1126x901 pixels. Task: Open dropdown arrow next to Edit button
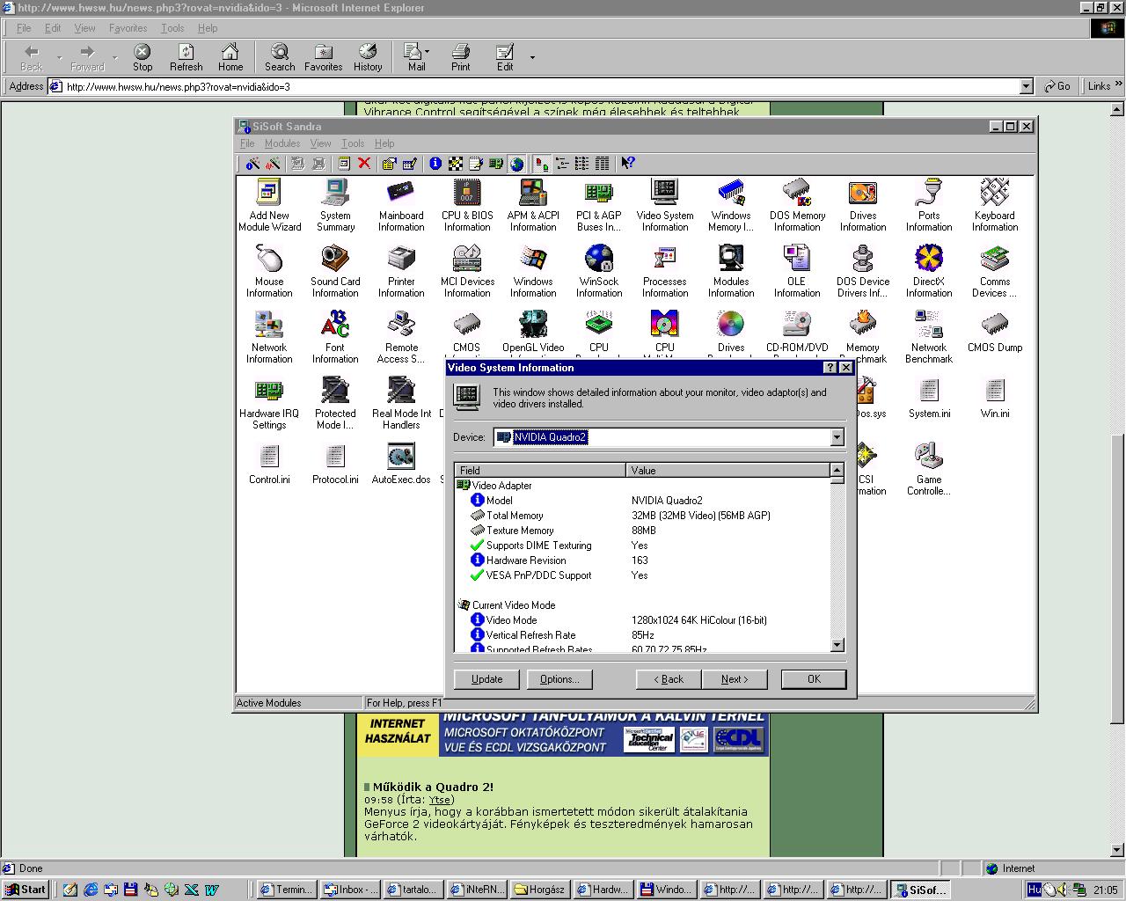(x=532, y=57)
